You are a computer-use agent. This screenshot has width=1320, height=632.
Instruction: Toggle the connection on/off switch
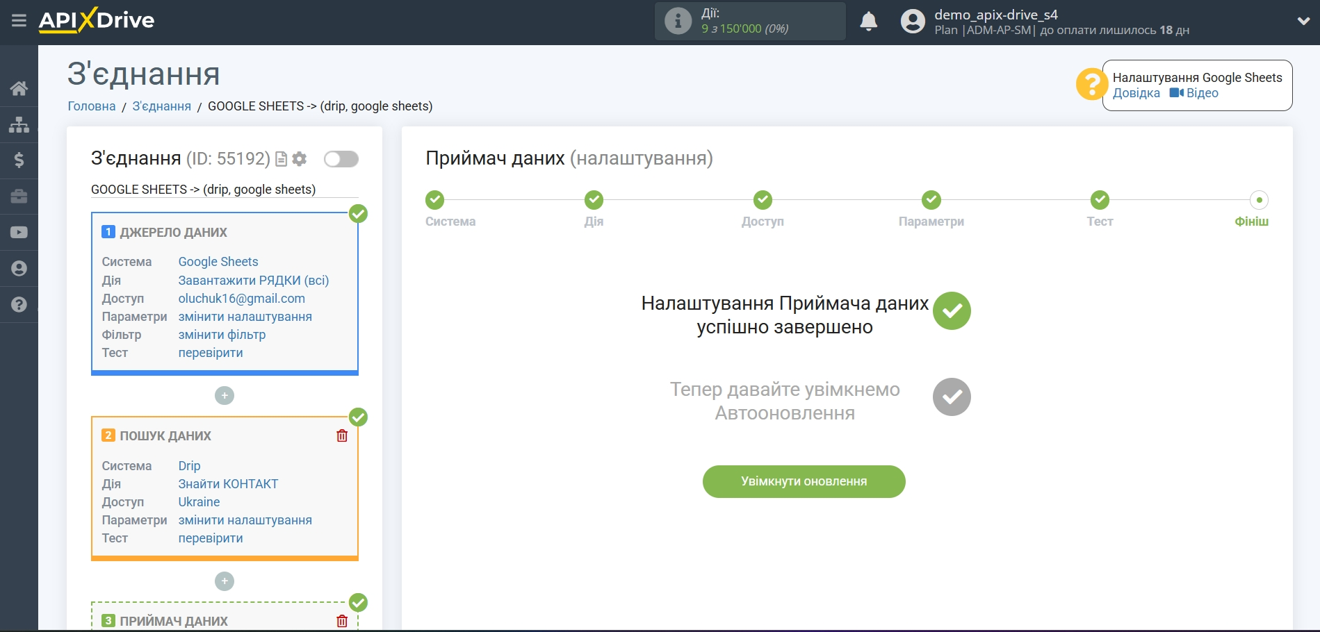click(x=341, y=159)
